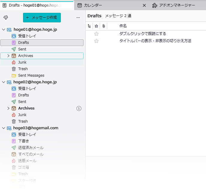Open the Sent Messages folder
The width and height of the screenshot is (206, 191).
(42, 76)
